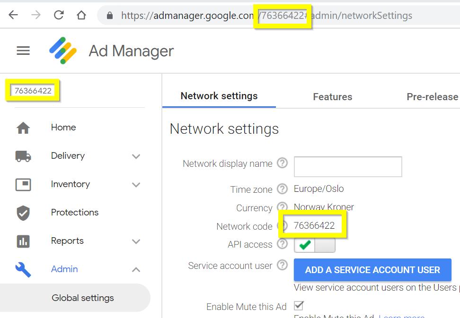Screen dimensions: 460x318
Task: Switch to the Features tab
Action: point(332,97)
